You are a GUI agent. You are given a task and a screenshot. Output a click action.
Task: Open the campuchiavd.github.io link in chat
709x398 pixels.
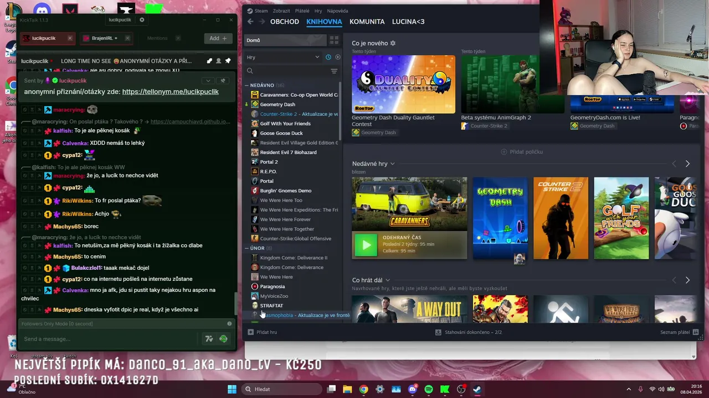[190, 122]
